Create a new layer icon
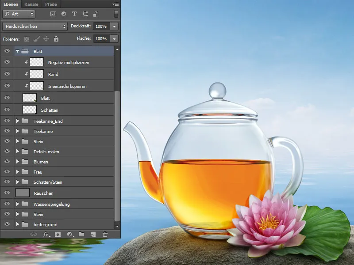The width and height of the screenshot is (354, 265). tap(93, 235)
